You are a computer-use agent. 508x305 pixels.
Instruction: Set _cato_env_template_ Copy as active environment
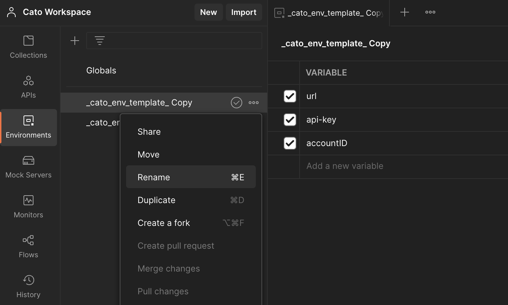[236, 102]
